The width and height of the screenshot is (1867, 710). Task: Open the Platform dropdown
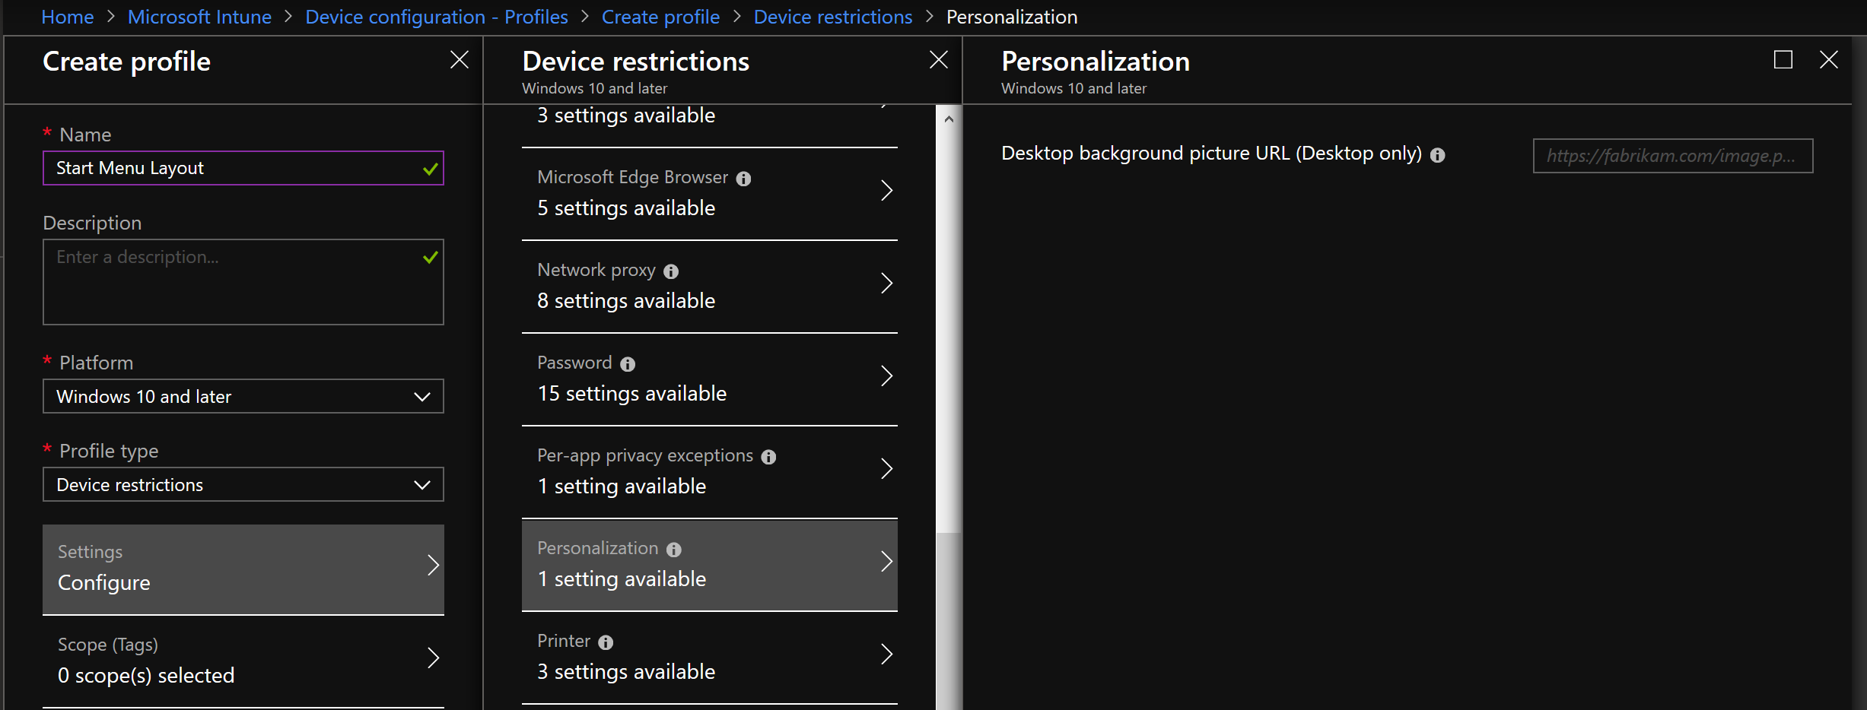click(x=243, y=396)
